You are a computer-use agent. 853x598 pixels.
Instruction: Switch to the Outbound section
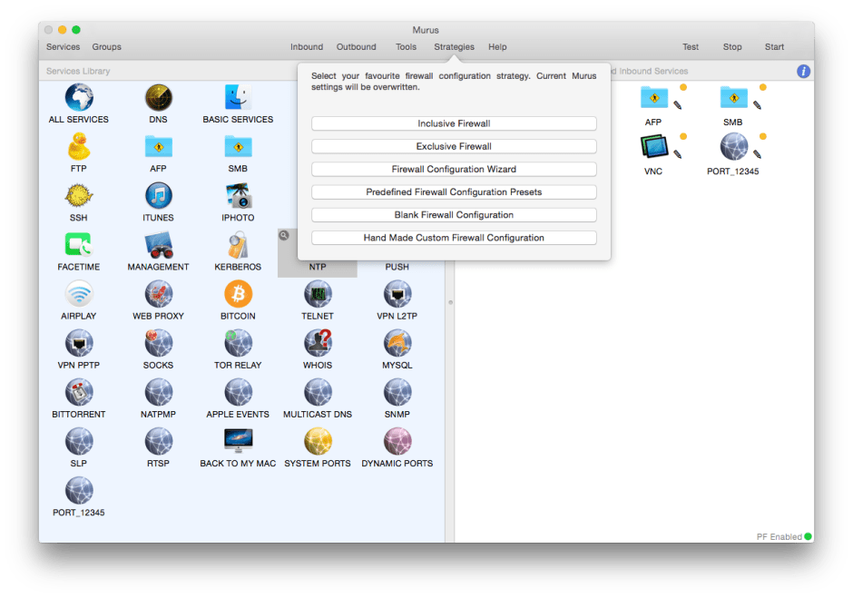pyautogui.click(x=356, y=46)
